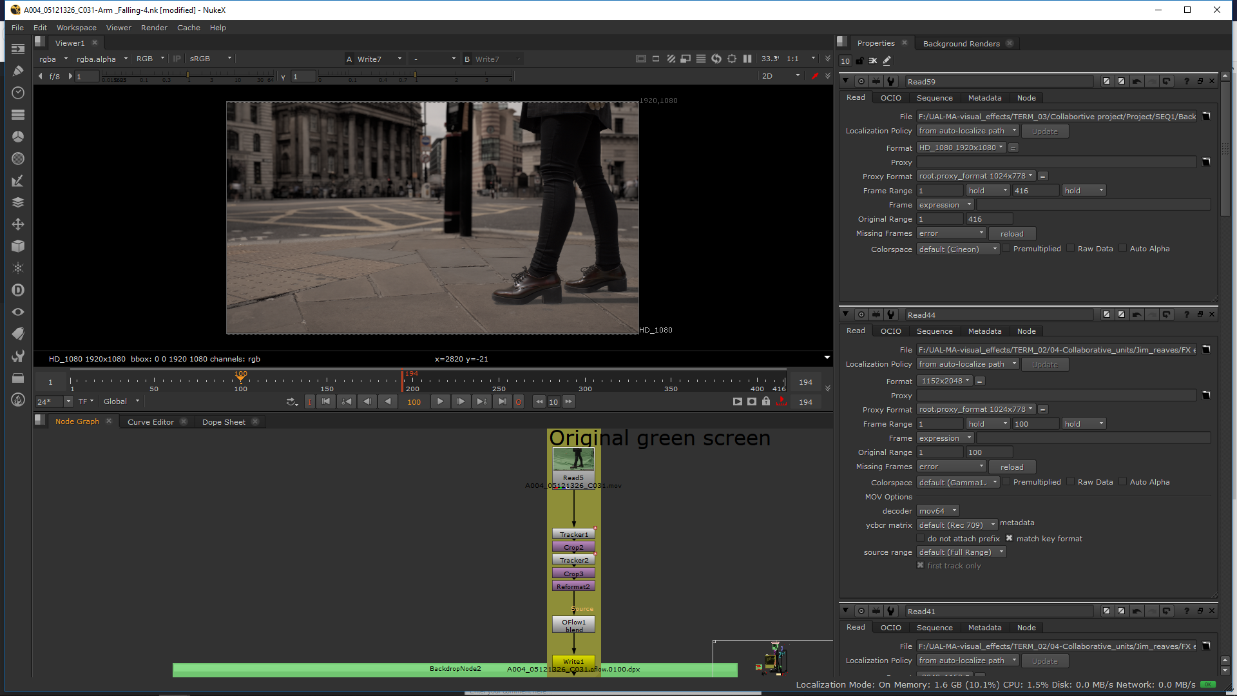Collapse the Read59 properties panel triangle
Screen dimensions: 1237x696
coord(845,81)
